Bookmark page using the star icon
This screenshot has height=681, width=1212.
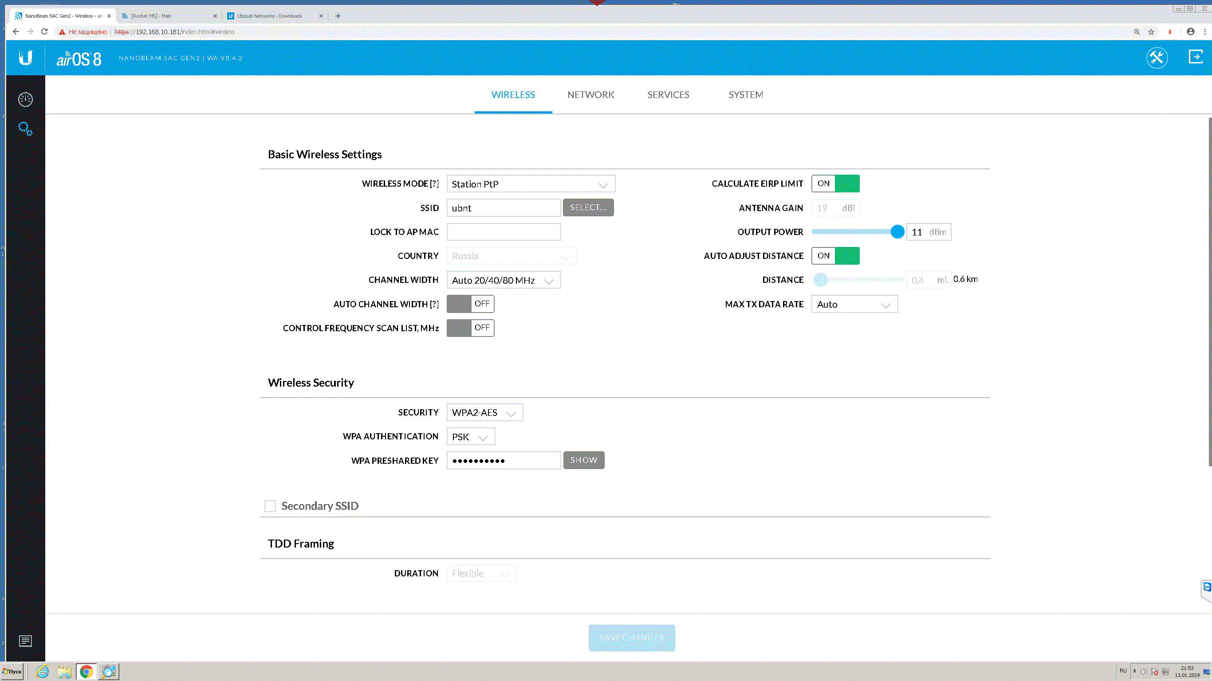coord(1151,31)
